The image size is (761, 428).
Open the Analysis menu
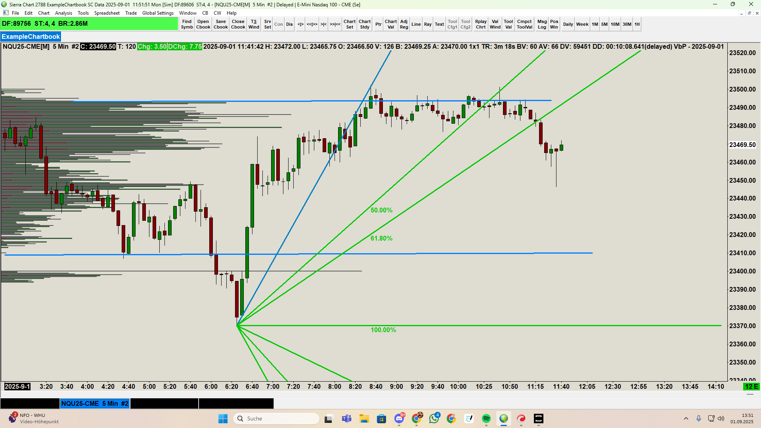[63, 13]
